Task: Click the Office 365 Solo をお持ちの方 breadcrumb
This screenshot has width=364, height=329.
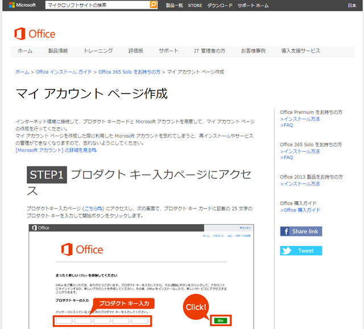Action: click(x=129, y=72)
